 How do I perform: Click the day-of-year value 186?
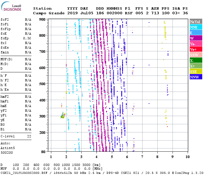100,13
